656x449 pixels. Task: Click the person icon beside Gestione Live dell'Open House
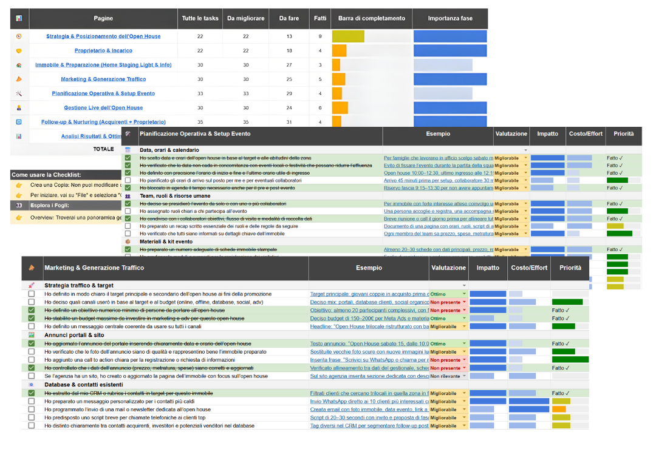19,108
